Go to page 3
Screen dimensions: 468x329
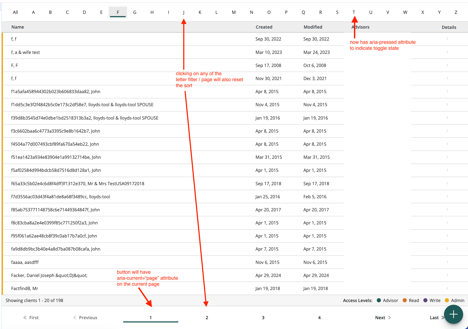pyautogui.click(x=263, y=318)
